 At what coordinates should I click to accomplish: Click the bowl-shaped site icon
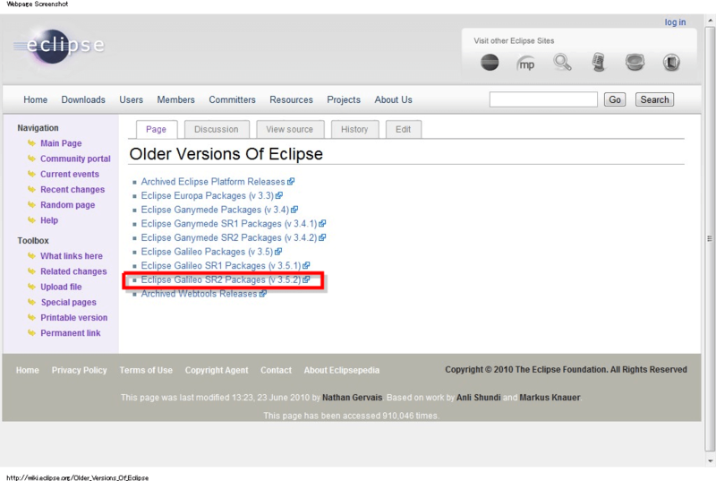coord(635,62)
